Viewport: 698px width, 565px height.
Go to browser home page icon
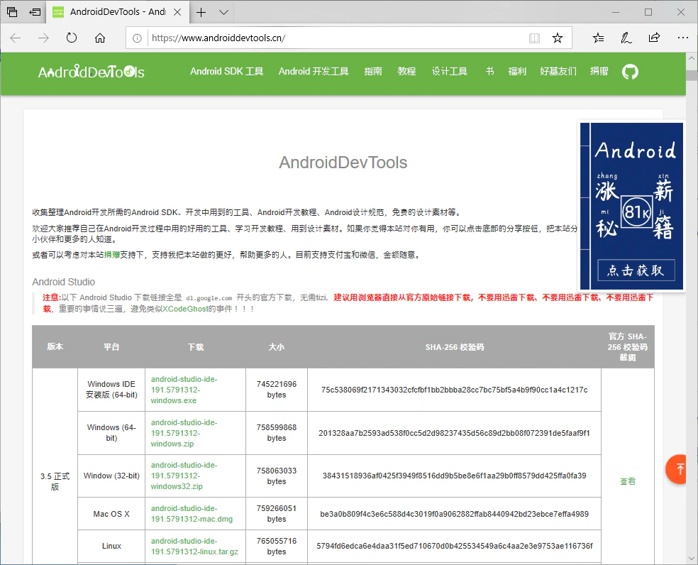100,38
